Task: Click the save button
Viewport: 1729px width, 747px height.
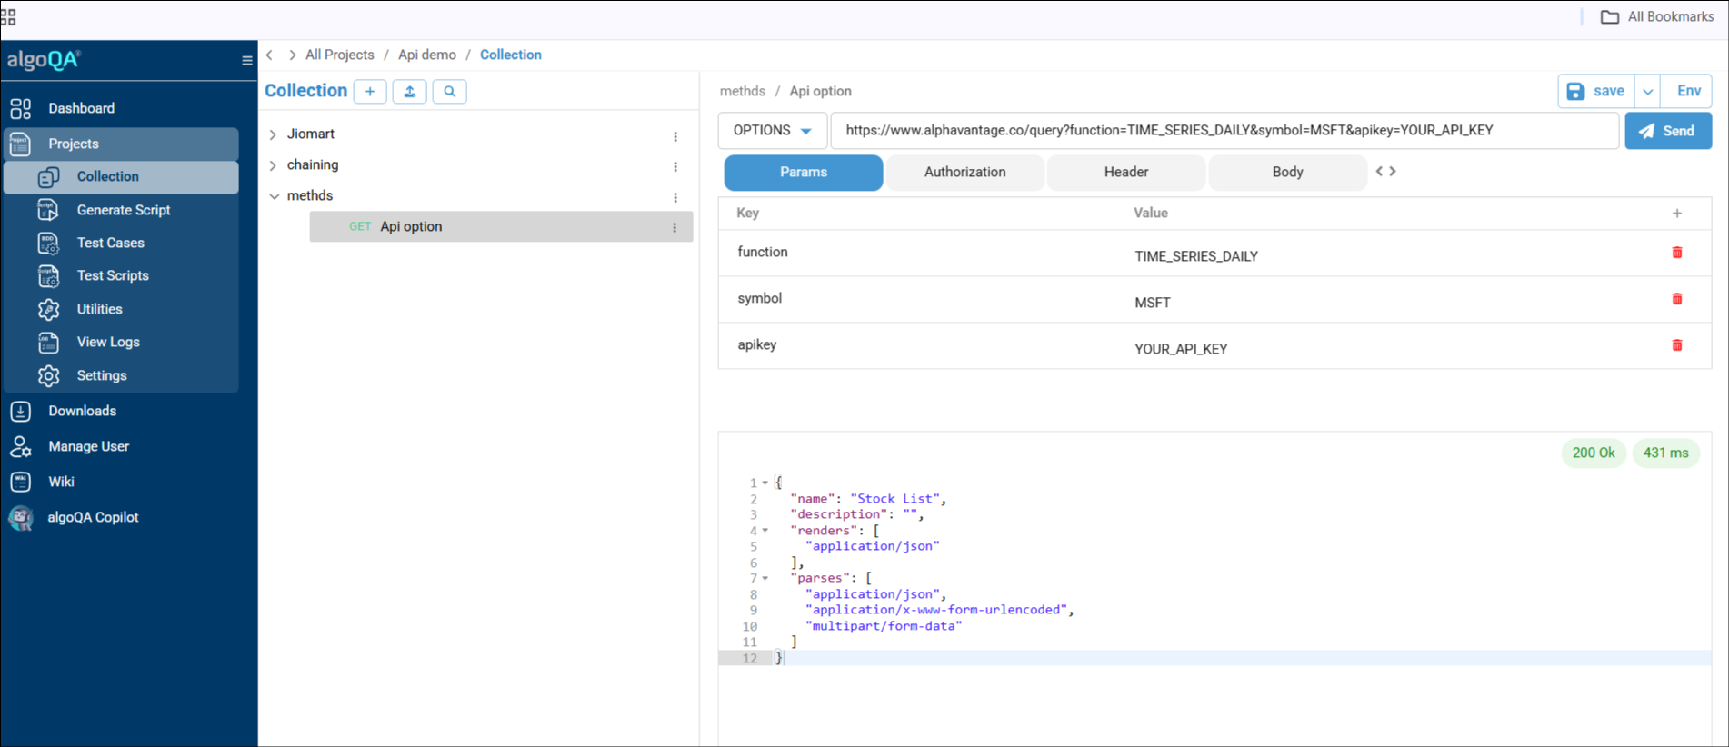Action: coord(1596,92)
